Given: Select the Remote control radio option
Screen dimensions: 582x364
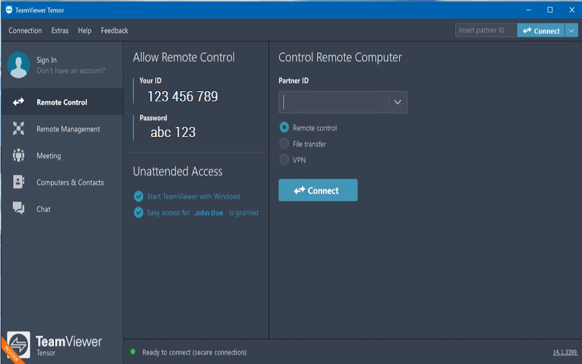Looking at the screenshot, I should pos(284,128).
